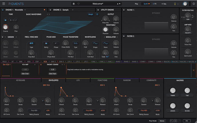Click the ENV 3 release link icon

pos(152,101)
